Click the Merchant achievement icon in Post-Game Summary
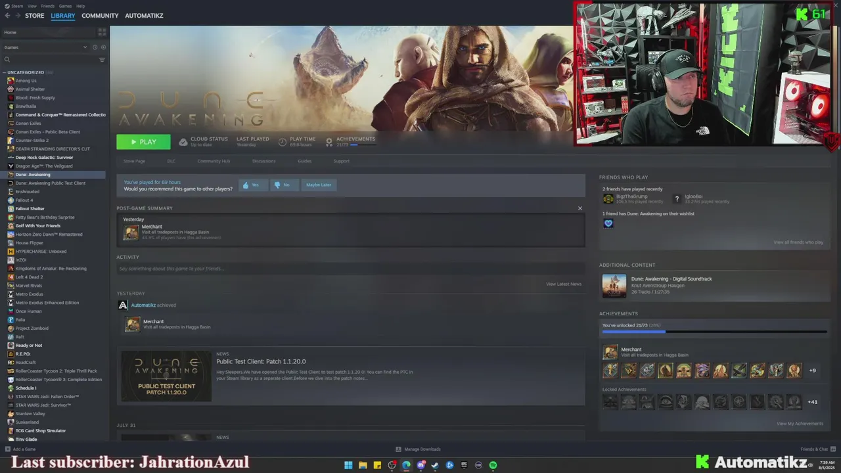The width and height of the screenshot is (841, 473). [x=131, y=232]
